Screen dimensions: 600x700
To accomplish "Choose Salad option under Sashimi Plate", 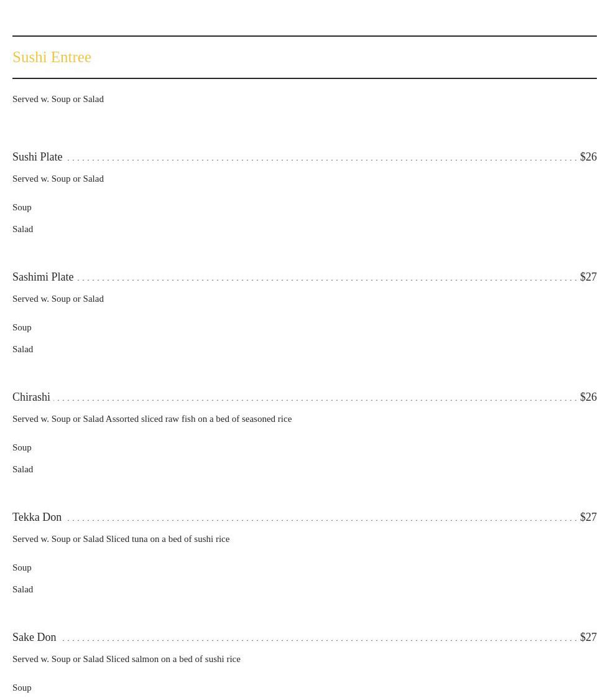I will click(x=22, y=349).
